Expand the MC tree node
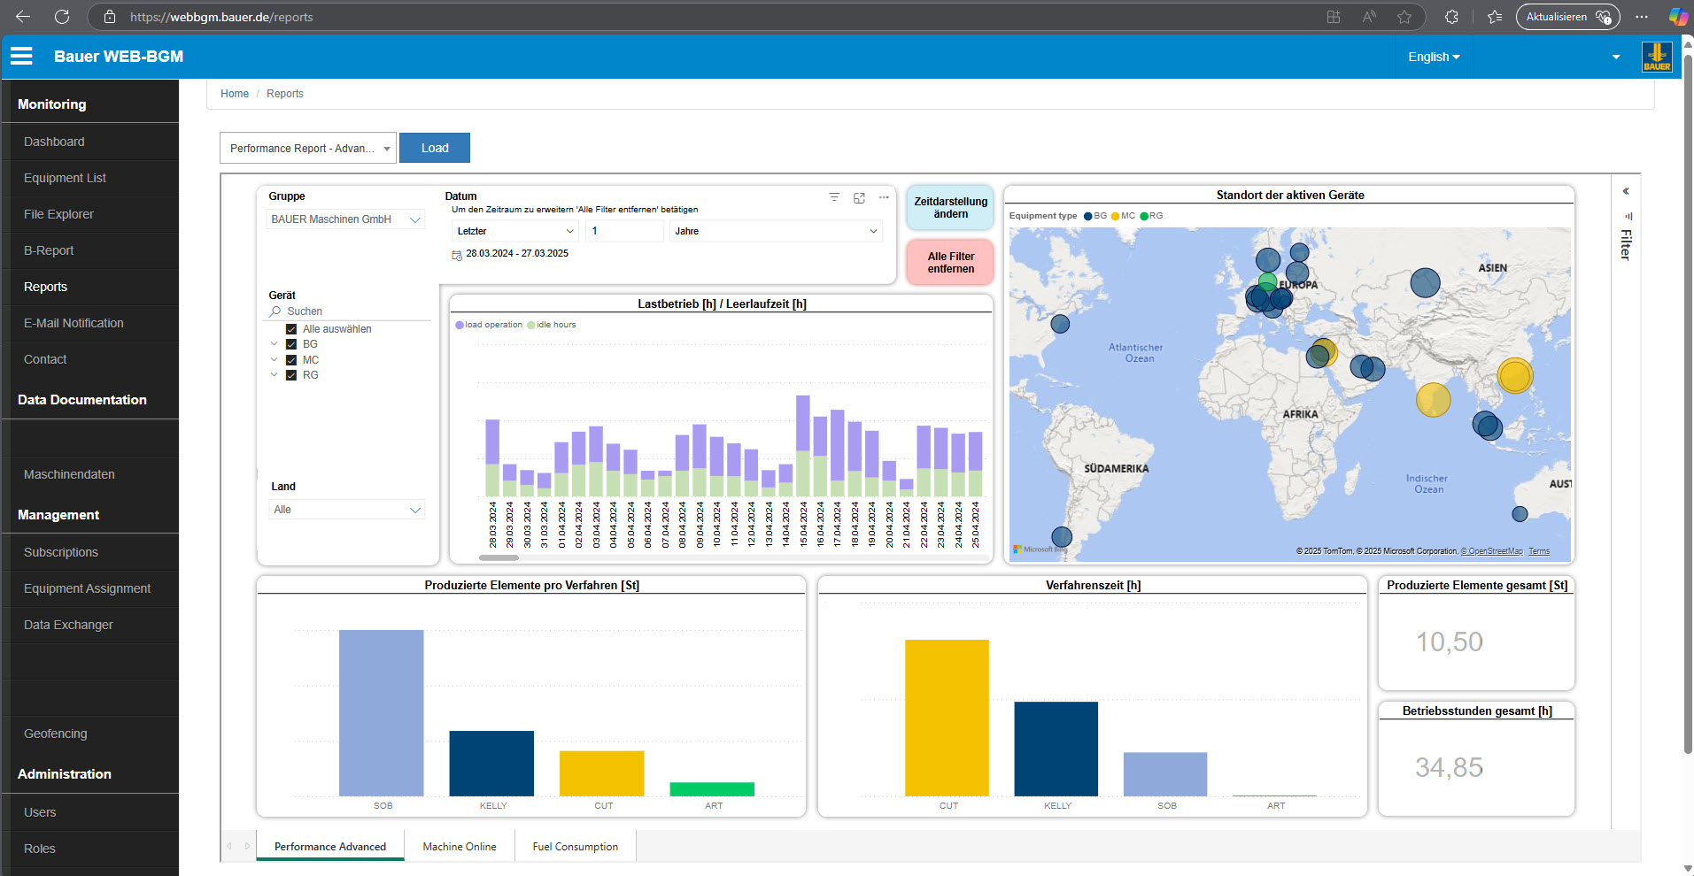 [x=274, y=360]
